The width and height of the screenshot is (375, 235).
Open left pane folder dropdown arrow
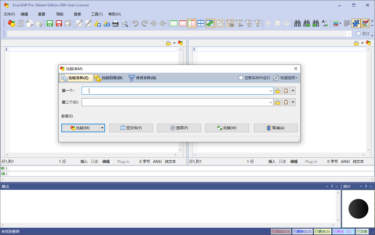click(174, 43)
